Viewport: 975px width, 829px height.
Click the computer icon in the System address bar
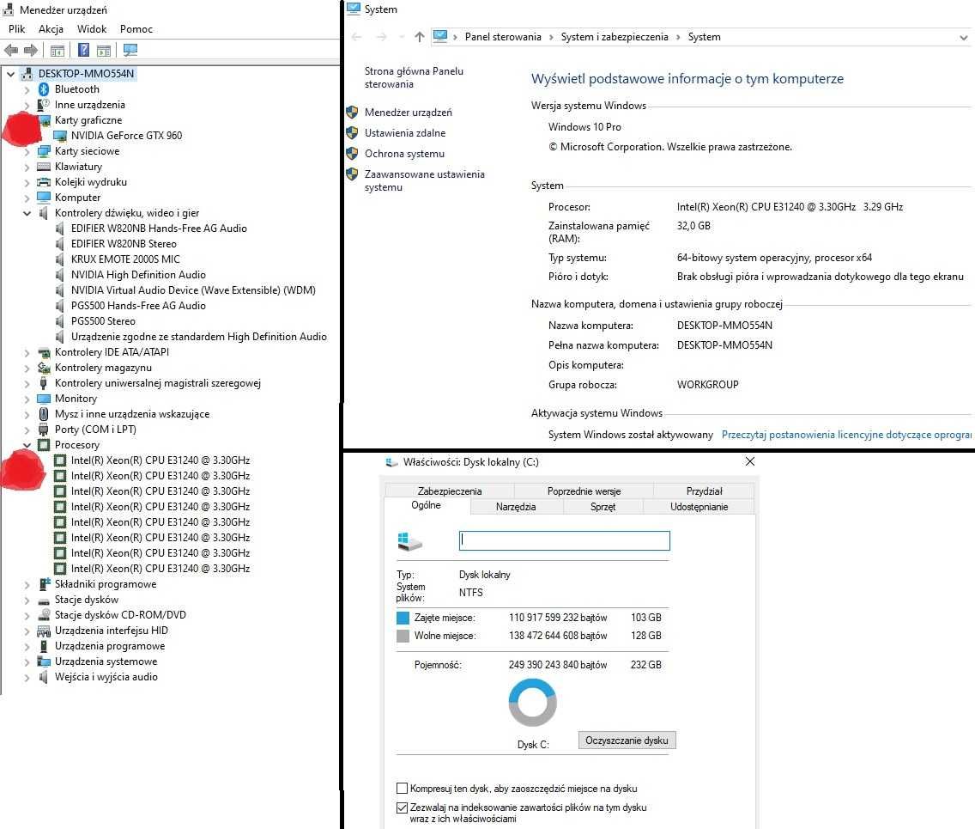tap(440, 36)
